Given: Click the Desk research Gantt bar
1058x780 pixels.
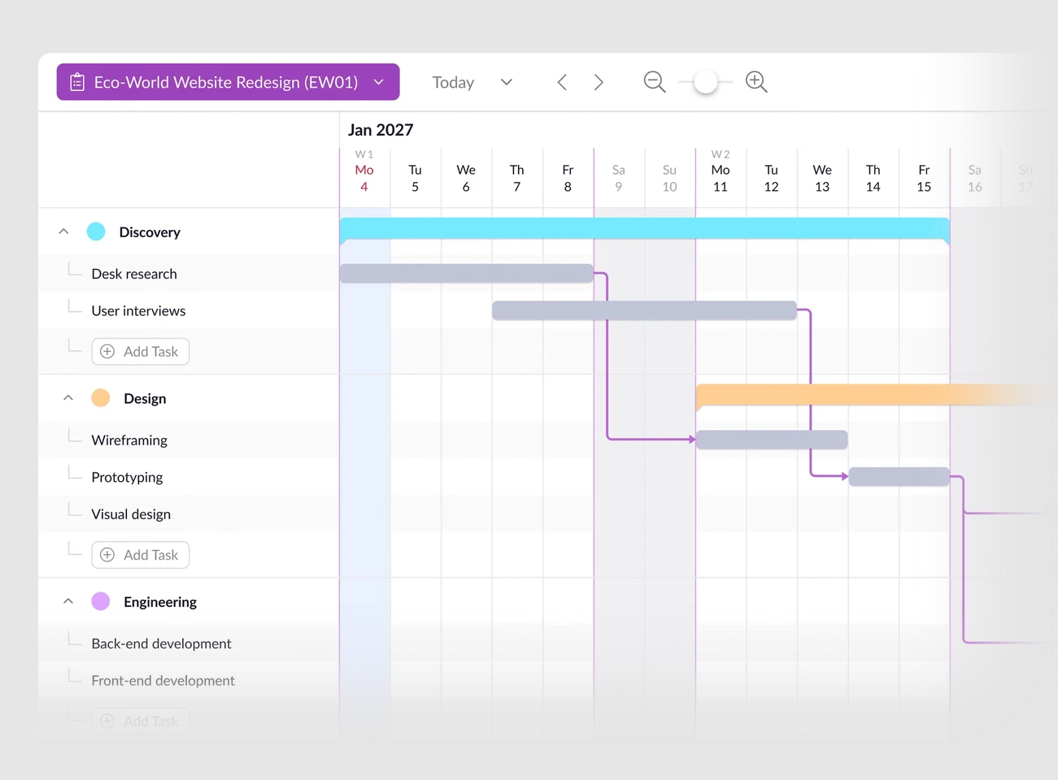Looking at the screenshot, I should click(467, 273).
